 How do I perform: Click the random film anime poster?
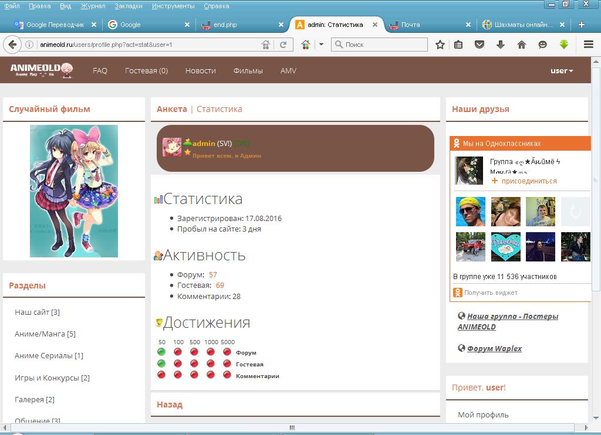(74, 191)
